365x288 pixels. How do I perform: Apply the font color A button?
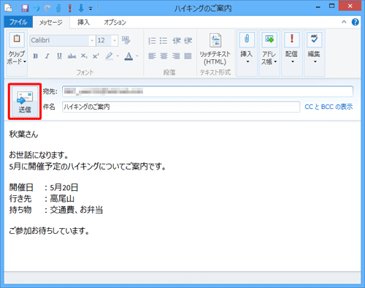(128, 56)
